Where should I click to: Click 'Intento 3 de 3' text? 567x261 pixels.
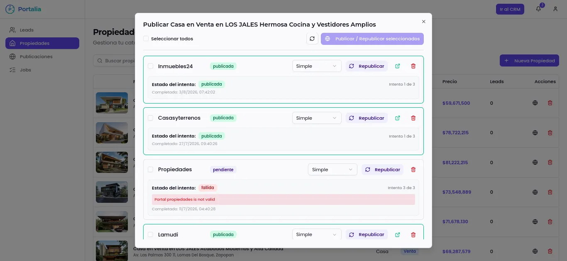click(x=401, y=188)
